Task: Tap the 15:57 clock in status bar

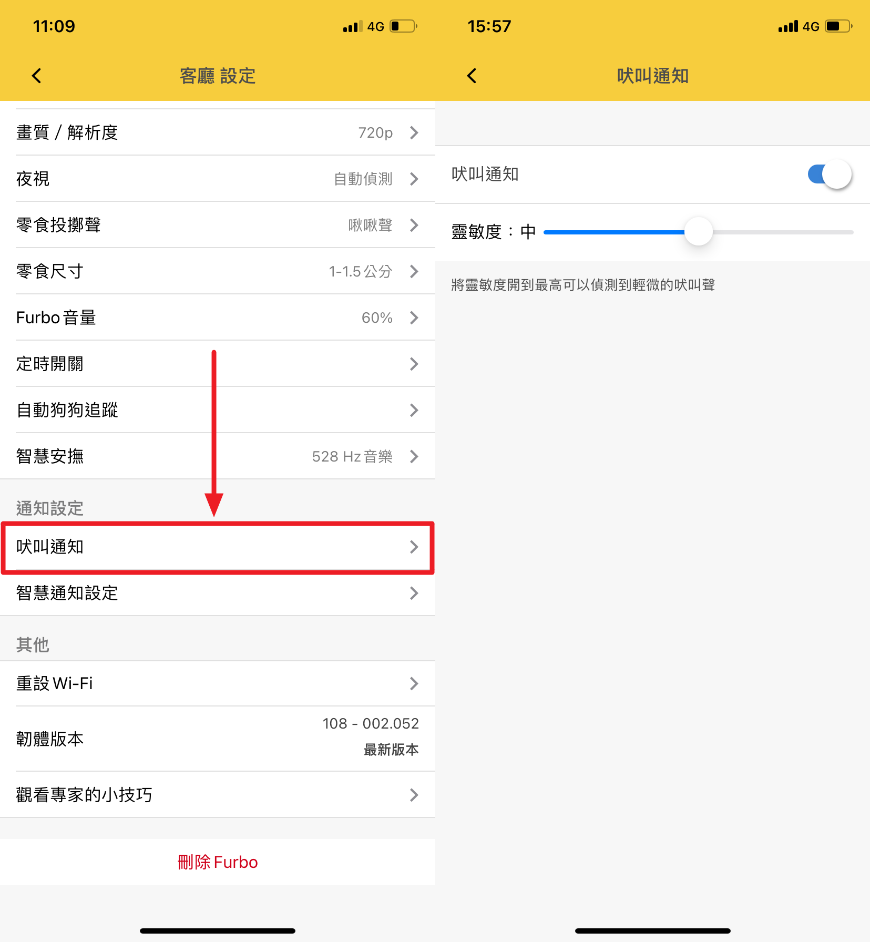Action: (489, 26)
